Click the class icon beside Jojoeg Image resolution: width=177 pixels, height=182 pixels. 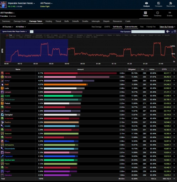tap(2, 73)
